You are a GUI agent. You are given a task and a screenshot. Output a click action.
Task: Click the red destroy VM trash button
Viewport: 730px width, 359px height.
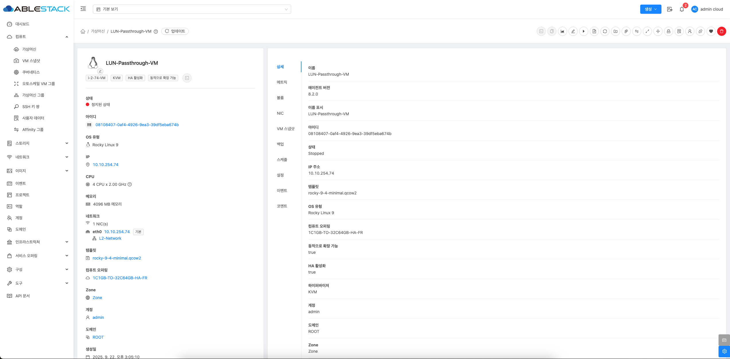click(722, 31)
